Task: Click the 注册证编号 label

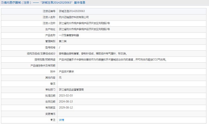Action: (49, 11)
